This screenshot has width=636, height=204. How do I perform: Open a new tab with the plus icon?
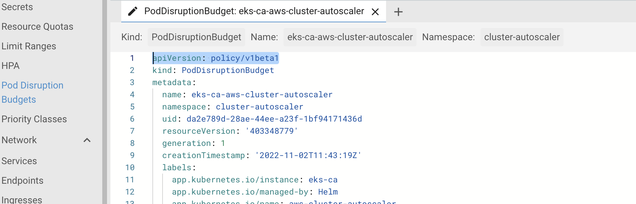(x=398, y=11)
